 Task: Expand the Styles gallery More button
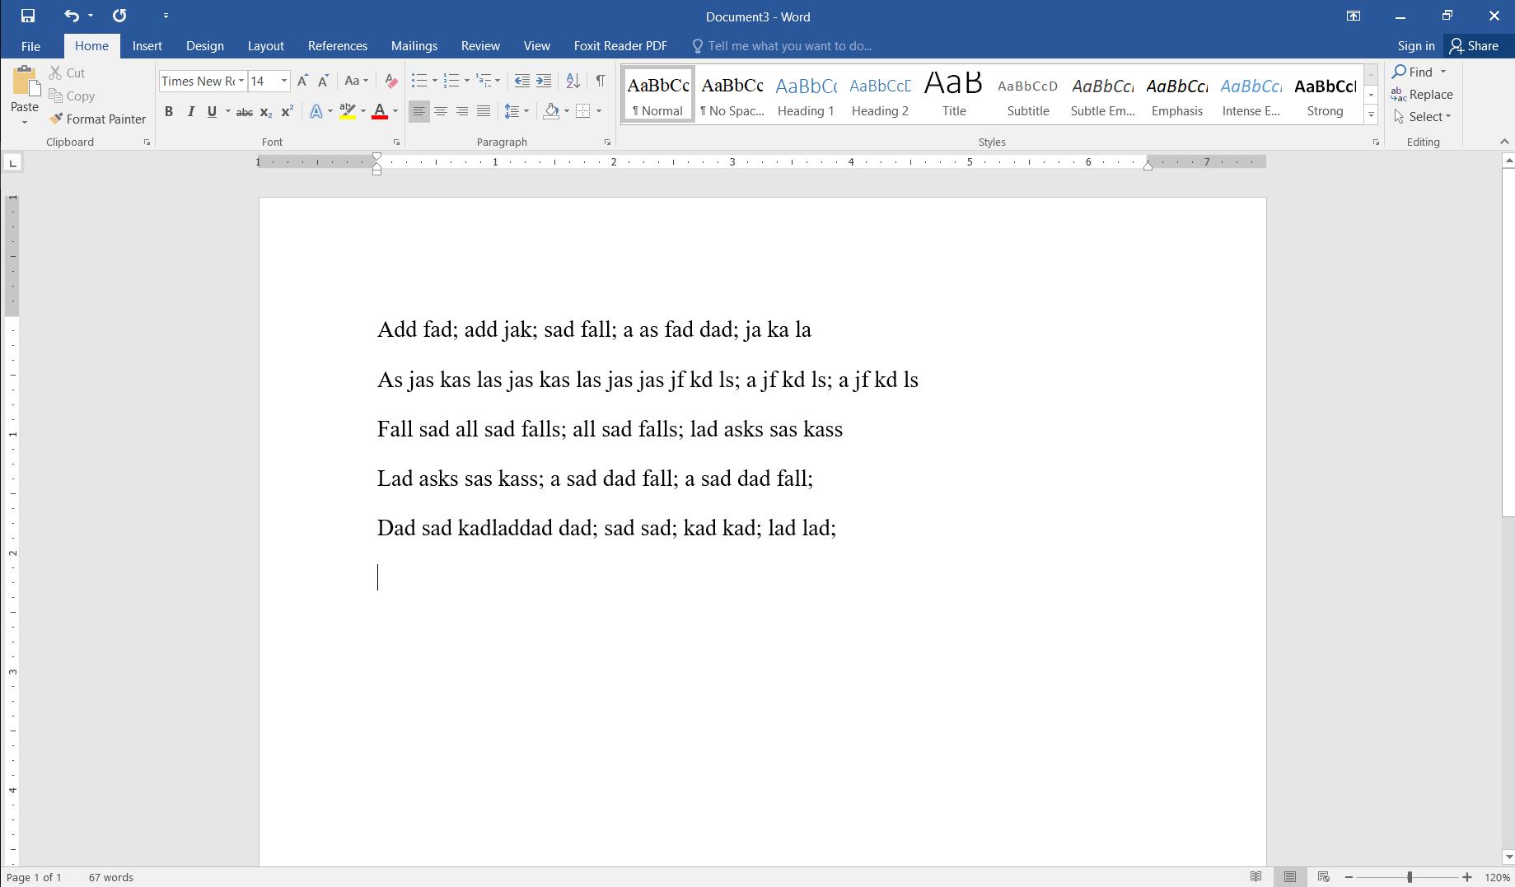tap(1372, 115)
